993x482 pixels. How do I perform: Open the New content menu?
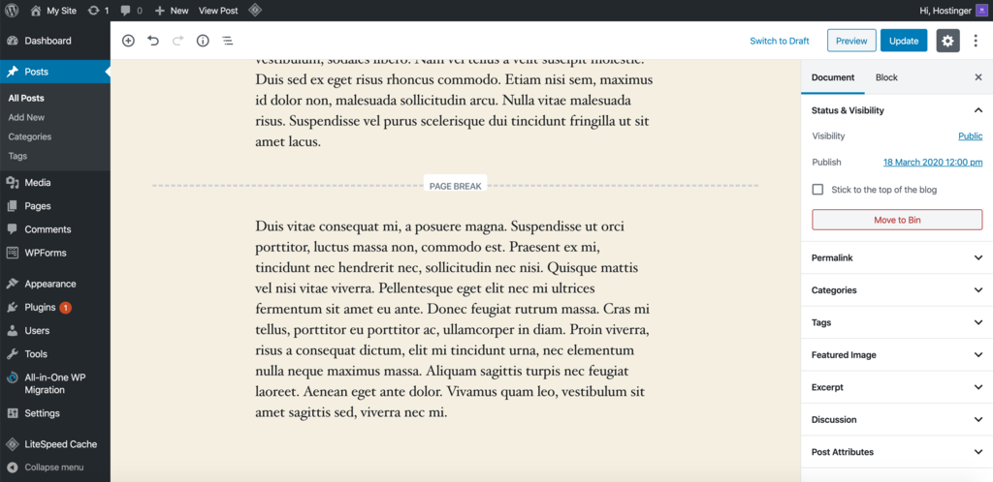coord(172,10)
